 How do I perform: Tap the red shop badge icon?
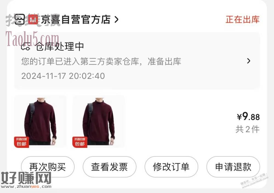pos(33,19)
